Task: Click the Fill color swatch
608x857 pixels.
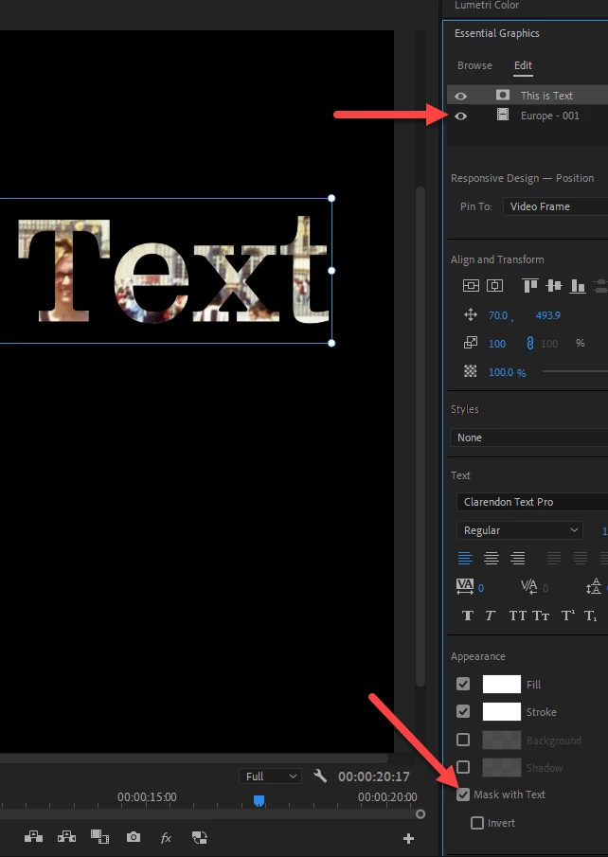Action: click(x=501, y=684)
